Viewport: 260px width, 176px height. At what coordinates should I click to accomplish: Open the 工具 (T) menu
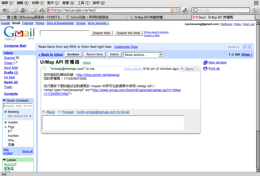(84, 3)
